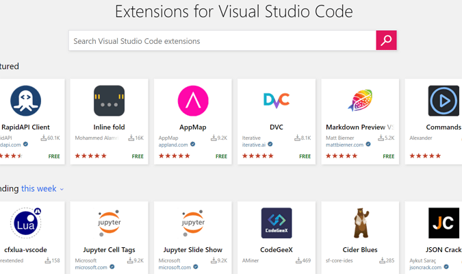The width and height of the screenshot is (462, 274).
Task: Open the Commands play-button icon
Action: pos(444,101)
